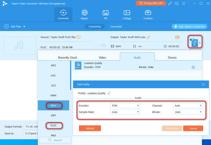Click the Tipard app logo
This screenshot has width=211, height=145.
(5, 4)
